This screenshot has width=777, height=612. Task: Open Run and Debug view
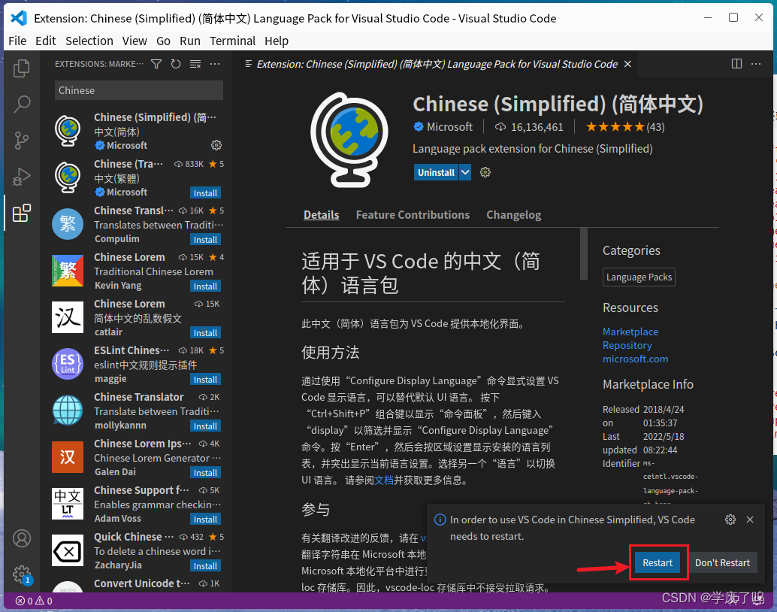pyautogui.click(x=21, y=177)
